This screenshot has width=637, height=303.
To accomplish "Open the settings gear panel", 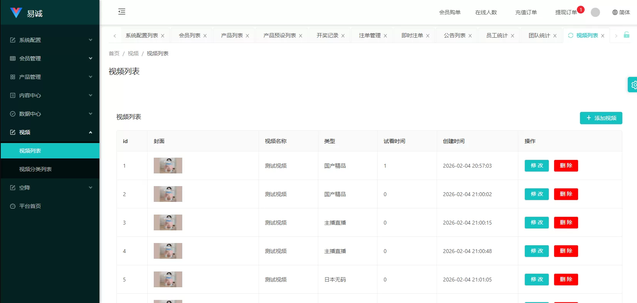I will (633, 85).
